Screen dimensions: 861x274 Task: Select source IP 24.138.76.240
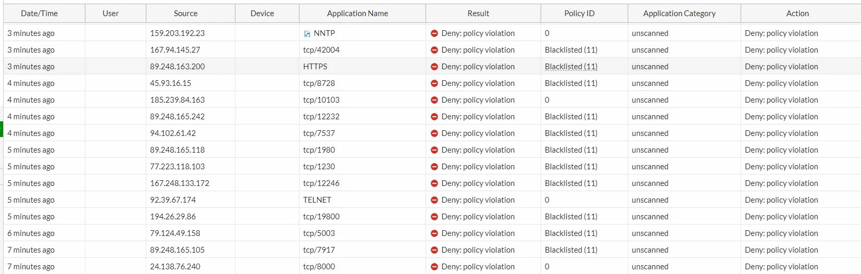[175, 267]
